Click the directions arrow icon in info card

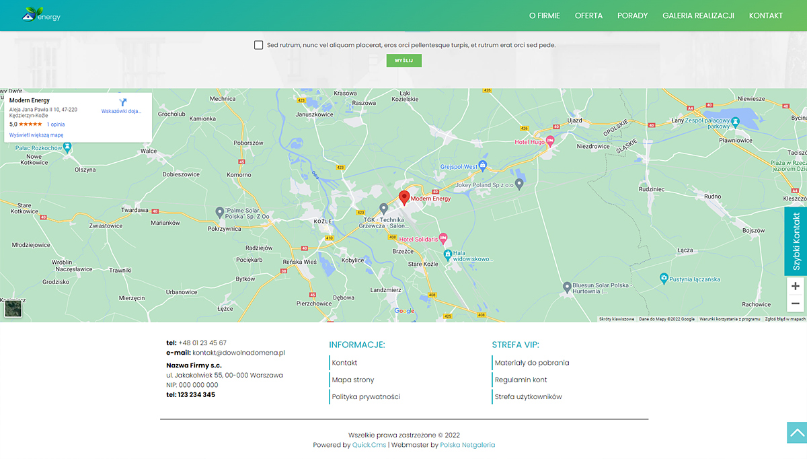[x=122, y=102]
